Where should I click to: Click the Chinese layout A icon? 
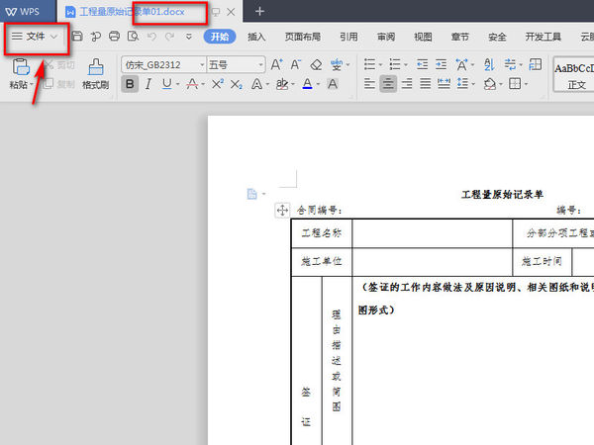(461, 64)
